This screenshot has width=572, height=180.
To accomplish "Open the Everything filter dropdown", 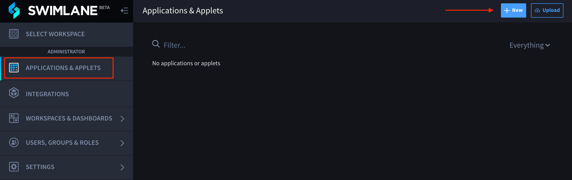I will [x=529, y=45].
